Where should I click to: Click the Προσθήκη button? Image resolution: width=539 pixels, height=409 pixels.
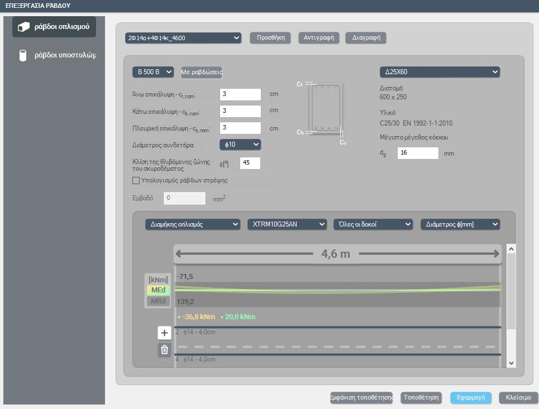click(x=270, y=38)
